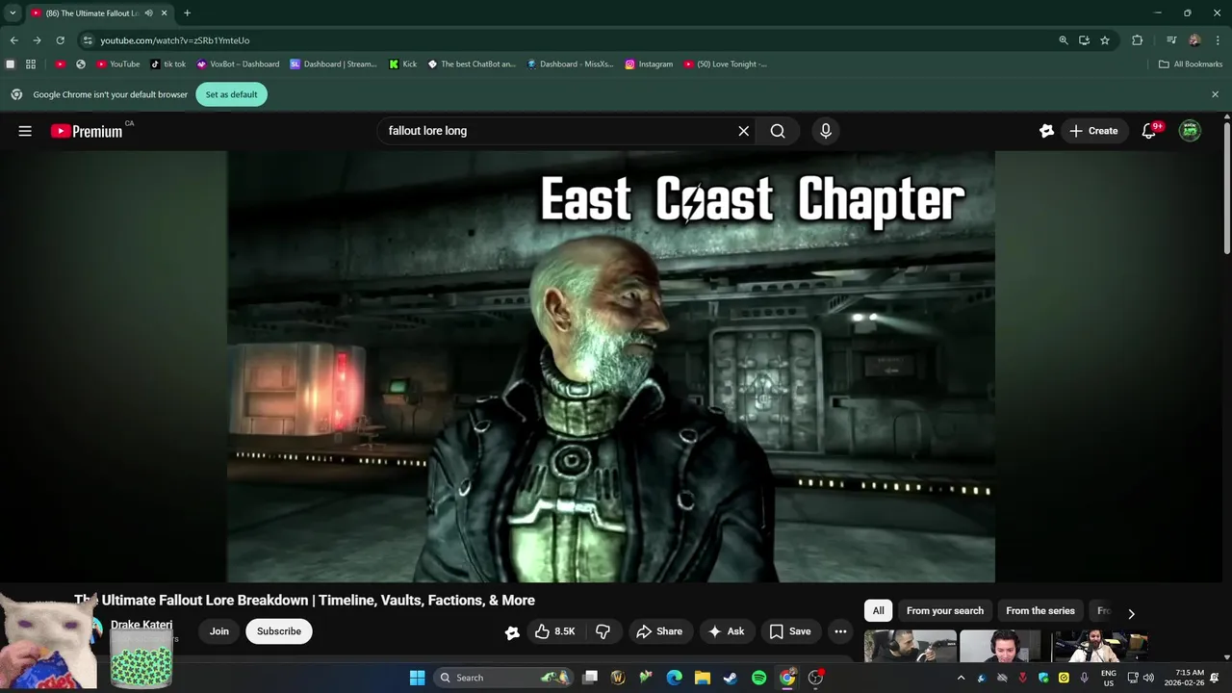Open Dashboard | Stream bookmark
This screenshot has width=1232, height=693.
coord(333,64)
